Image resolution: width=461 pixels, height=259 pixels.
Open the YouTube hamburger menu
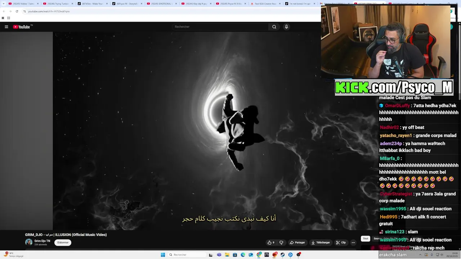[6, 27]
